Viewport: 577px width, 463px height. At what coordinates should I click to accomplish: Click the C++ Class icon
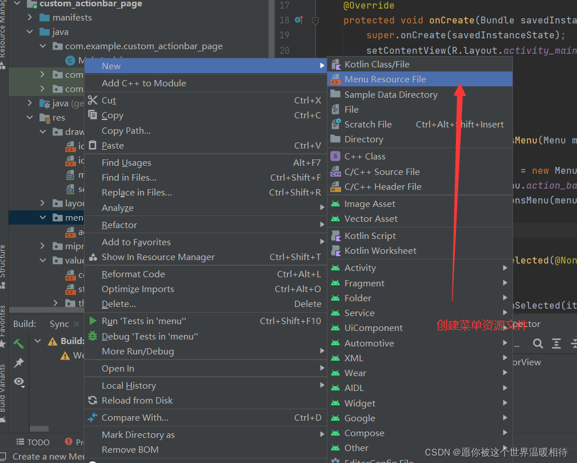(335, 156)
